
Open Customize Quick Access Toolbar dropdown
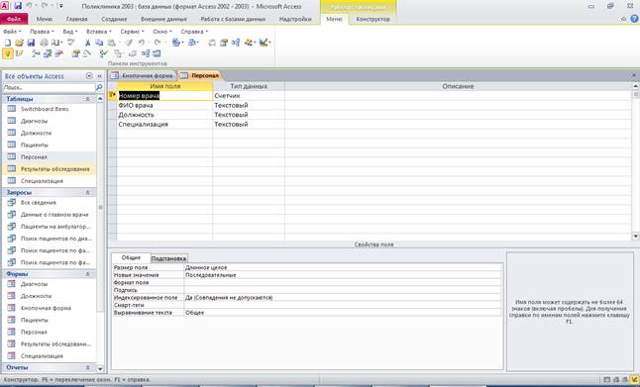[x=60, y=6]
